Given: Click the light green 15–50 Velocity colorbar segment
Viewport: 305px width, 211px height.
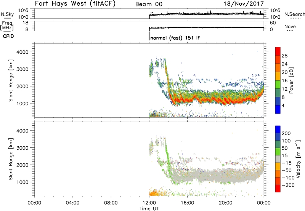Looking at the screenshot, I should click(278, 152).
